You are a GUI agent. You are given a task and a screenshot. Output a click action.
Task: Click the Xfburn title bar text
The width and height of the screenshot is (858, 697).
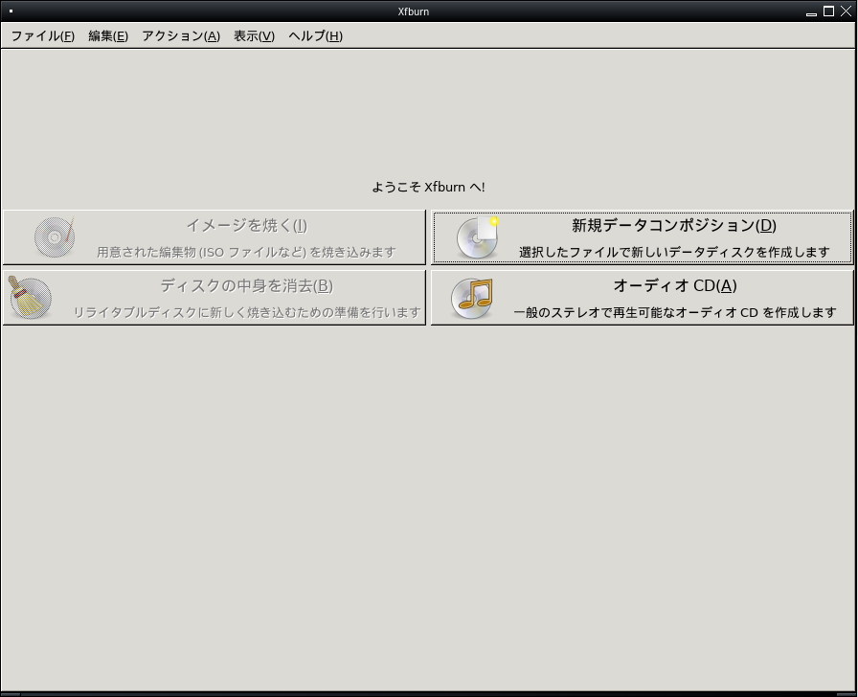pos(413,11)
